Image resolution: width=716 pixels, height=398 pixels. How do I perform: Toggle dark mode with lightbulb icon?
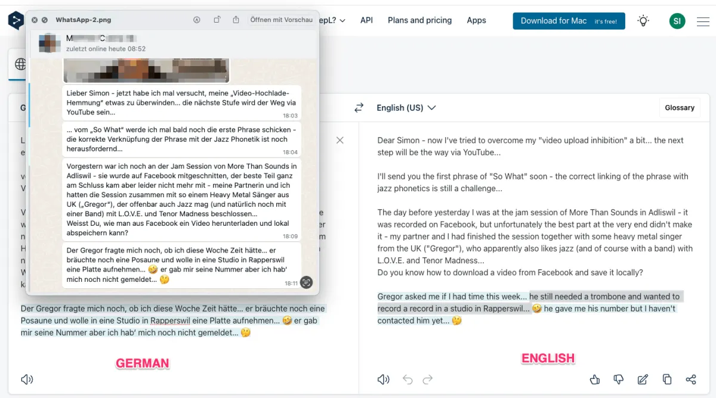[643, 21]
